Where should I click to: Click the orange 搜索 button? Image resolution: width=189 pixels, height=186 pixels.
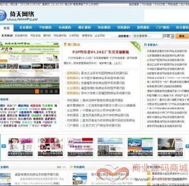click(182, 36)
